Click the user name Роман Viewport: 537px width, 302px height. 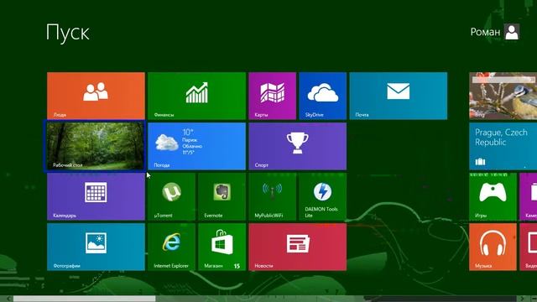(485, 32)
